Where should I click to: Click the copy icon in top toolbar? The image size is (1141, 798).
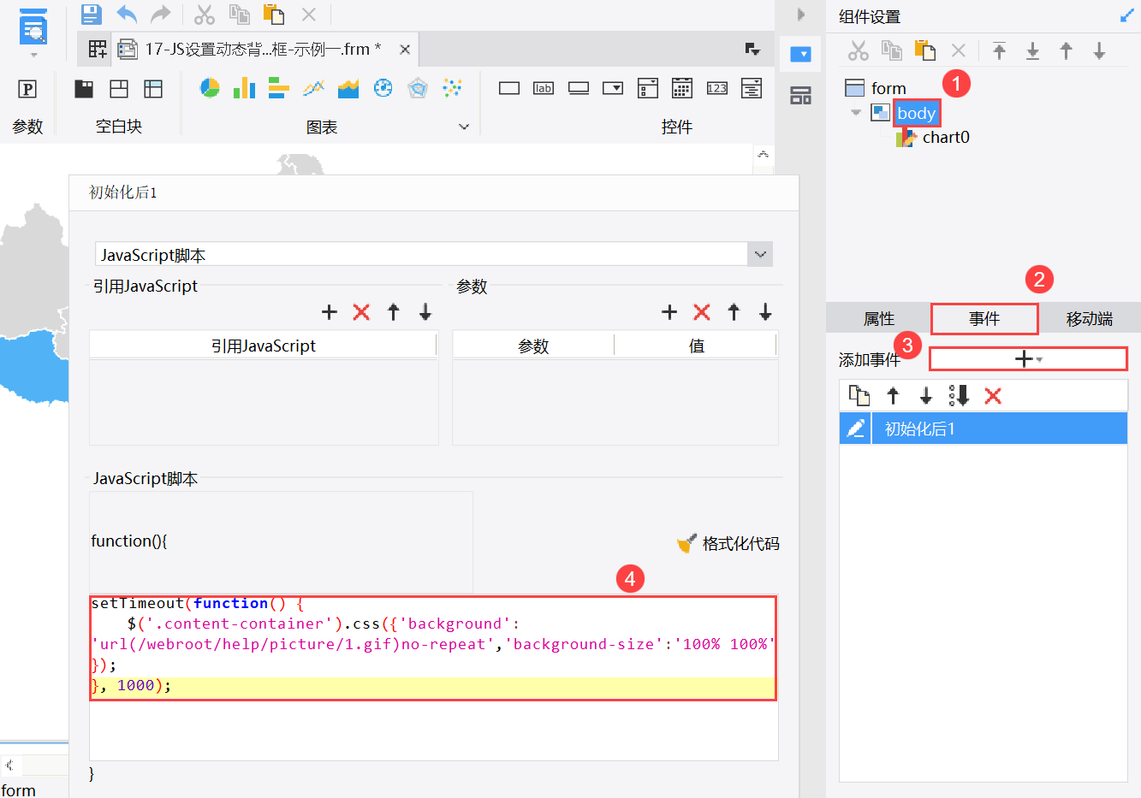pyautogui.click(x=239, y=14)
